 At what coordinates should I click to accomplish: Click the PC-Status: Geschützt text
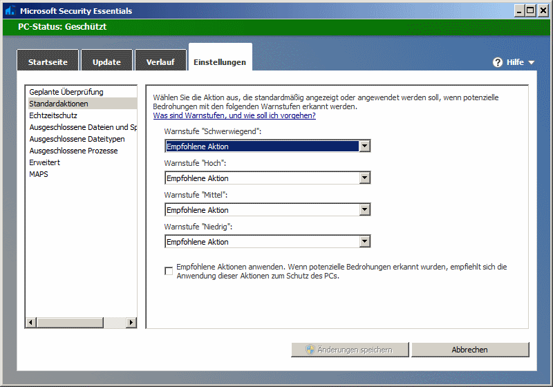click(62, 27)
